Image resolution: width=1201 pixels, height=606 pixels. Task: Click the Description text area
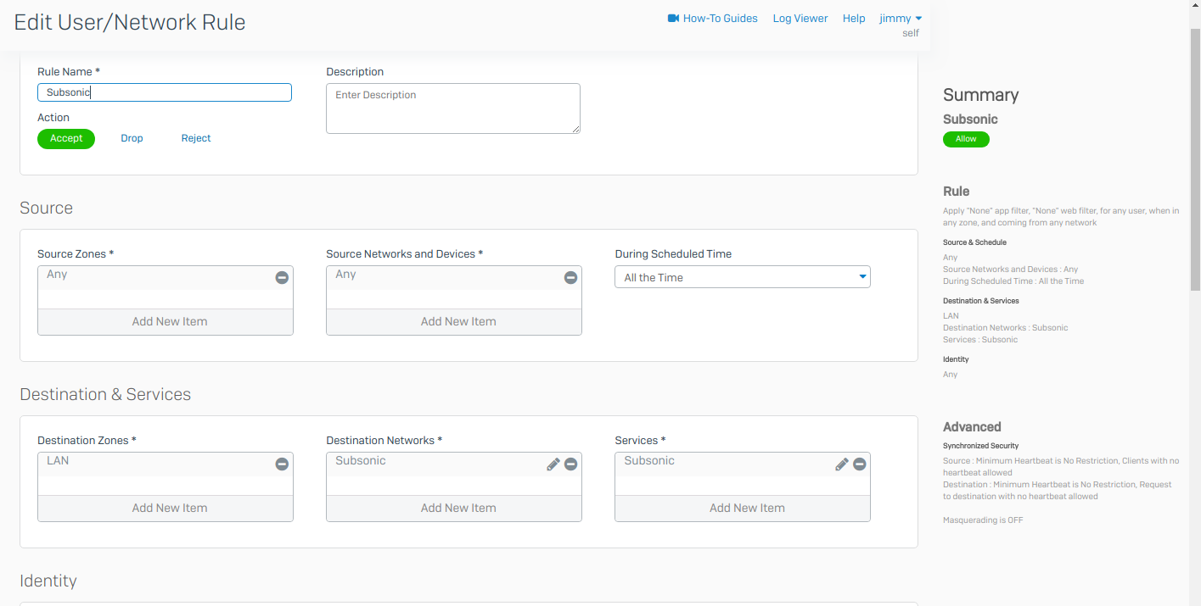453,108
